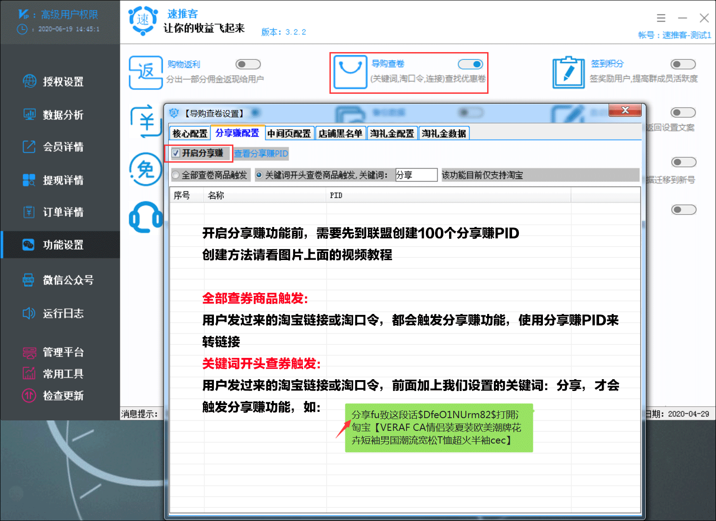The height and width of the screenshot is (521, 716).
Task: Click the 会员详情 edit icon
Action: [29, 147]
